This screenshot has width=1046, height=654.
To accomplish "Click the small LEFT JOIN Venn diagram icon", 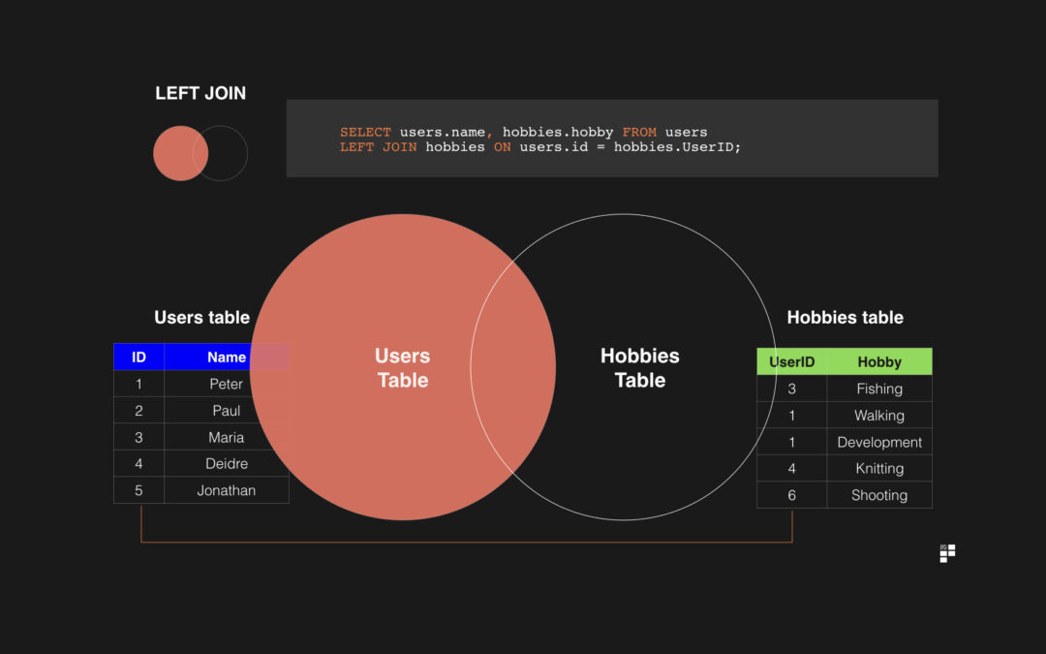I will [200, 153].
